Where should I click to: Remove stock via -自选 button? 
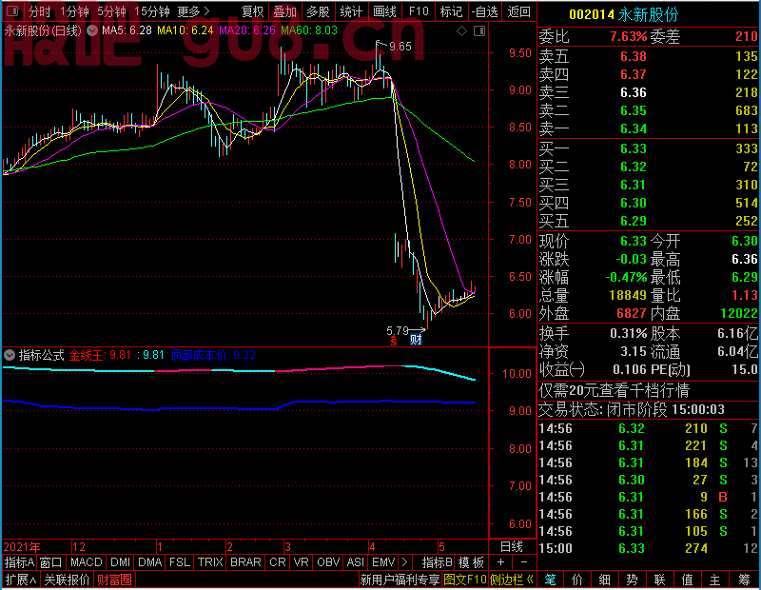click(484, 11)
